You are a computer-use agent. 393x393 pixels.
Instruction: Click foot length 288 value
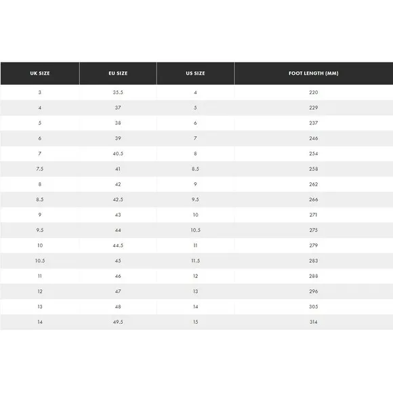[x=314, y=276]
